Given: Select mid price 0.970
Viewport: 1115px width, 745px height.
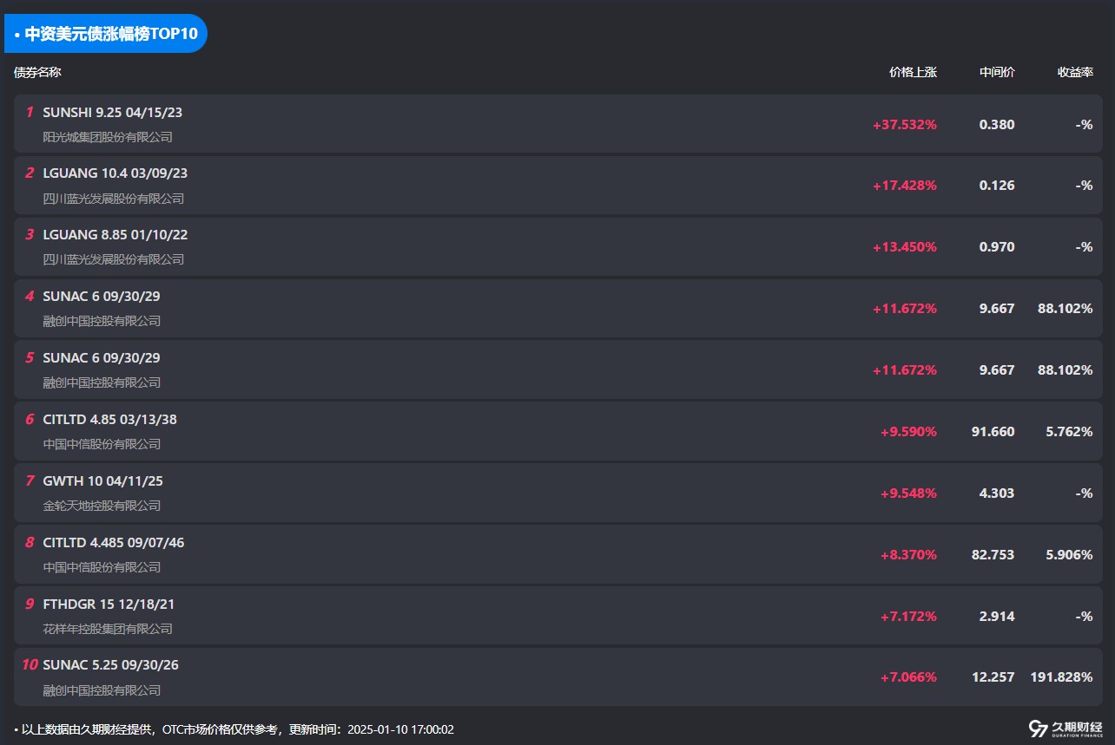Looking at the screenshot, I should coord(997,246).
